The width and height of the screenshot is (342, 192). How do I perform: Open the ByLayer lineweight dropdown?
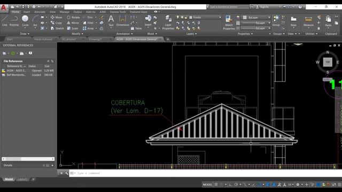click(x=256, y=22)
